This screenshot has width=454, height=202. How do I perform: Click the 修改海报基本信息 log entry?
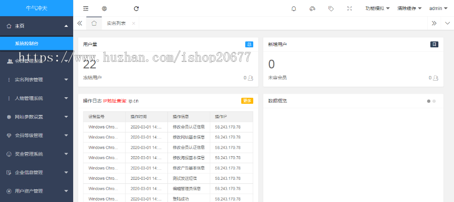tap(189, 158)
